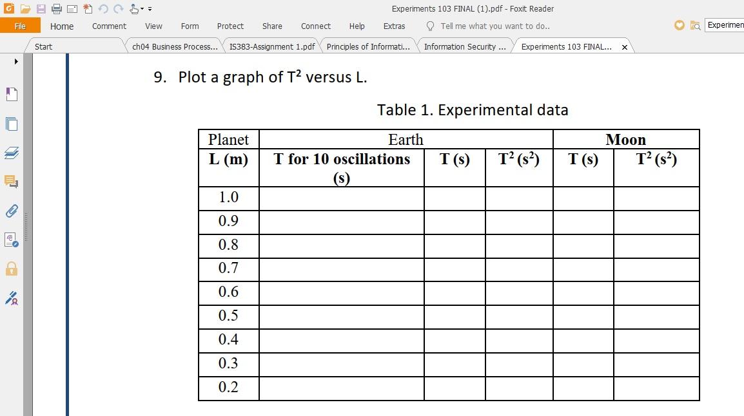Switch to ch04 Business Process tab
This screenshot has height=416, width=744.
pos(175,46)
